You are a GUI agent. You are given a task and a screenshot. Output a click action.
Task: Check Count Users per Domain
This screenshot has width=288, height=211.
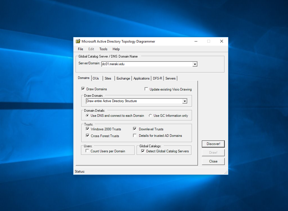[88, 151]
